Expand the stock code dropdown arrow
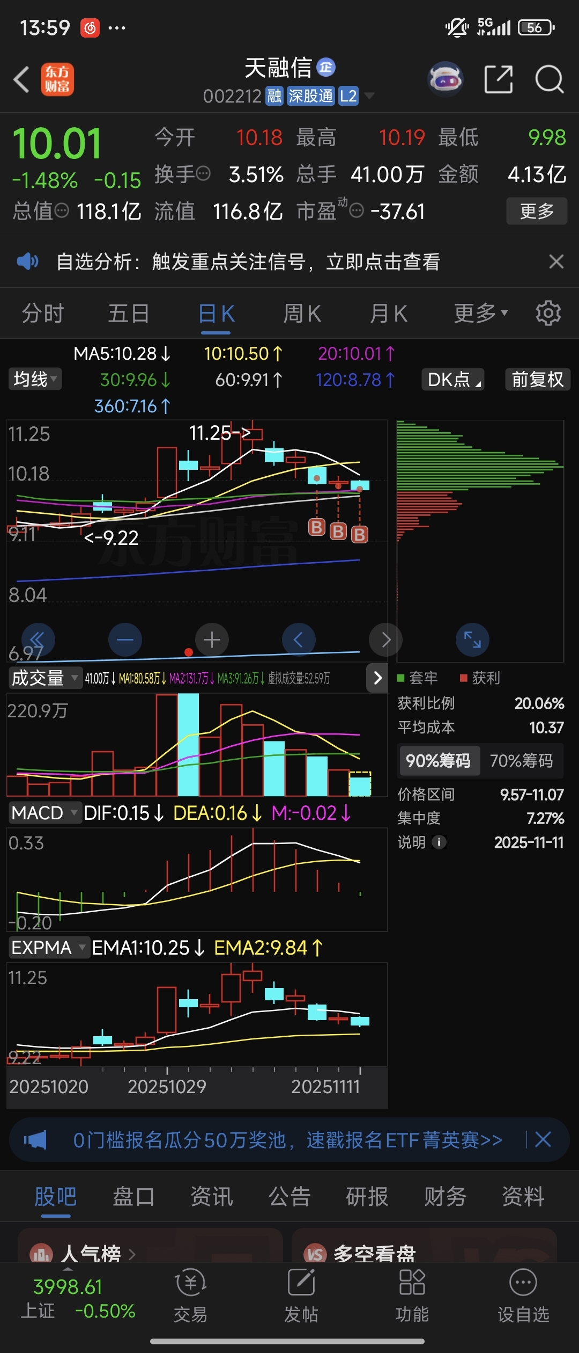The image size is (579, 1353). (369, 96)
